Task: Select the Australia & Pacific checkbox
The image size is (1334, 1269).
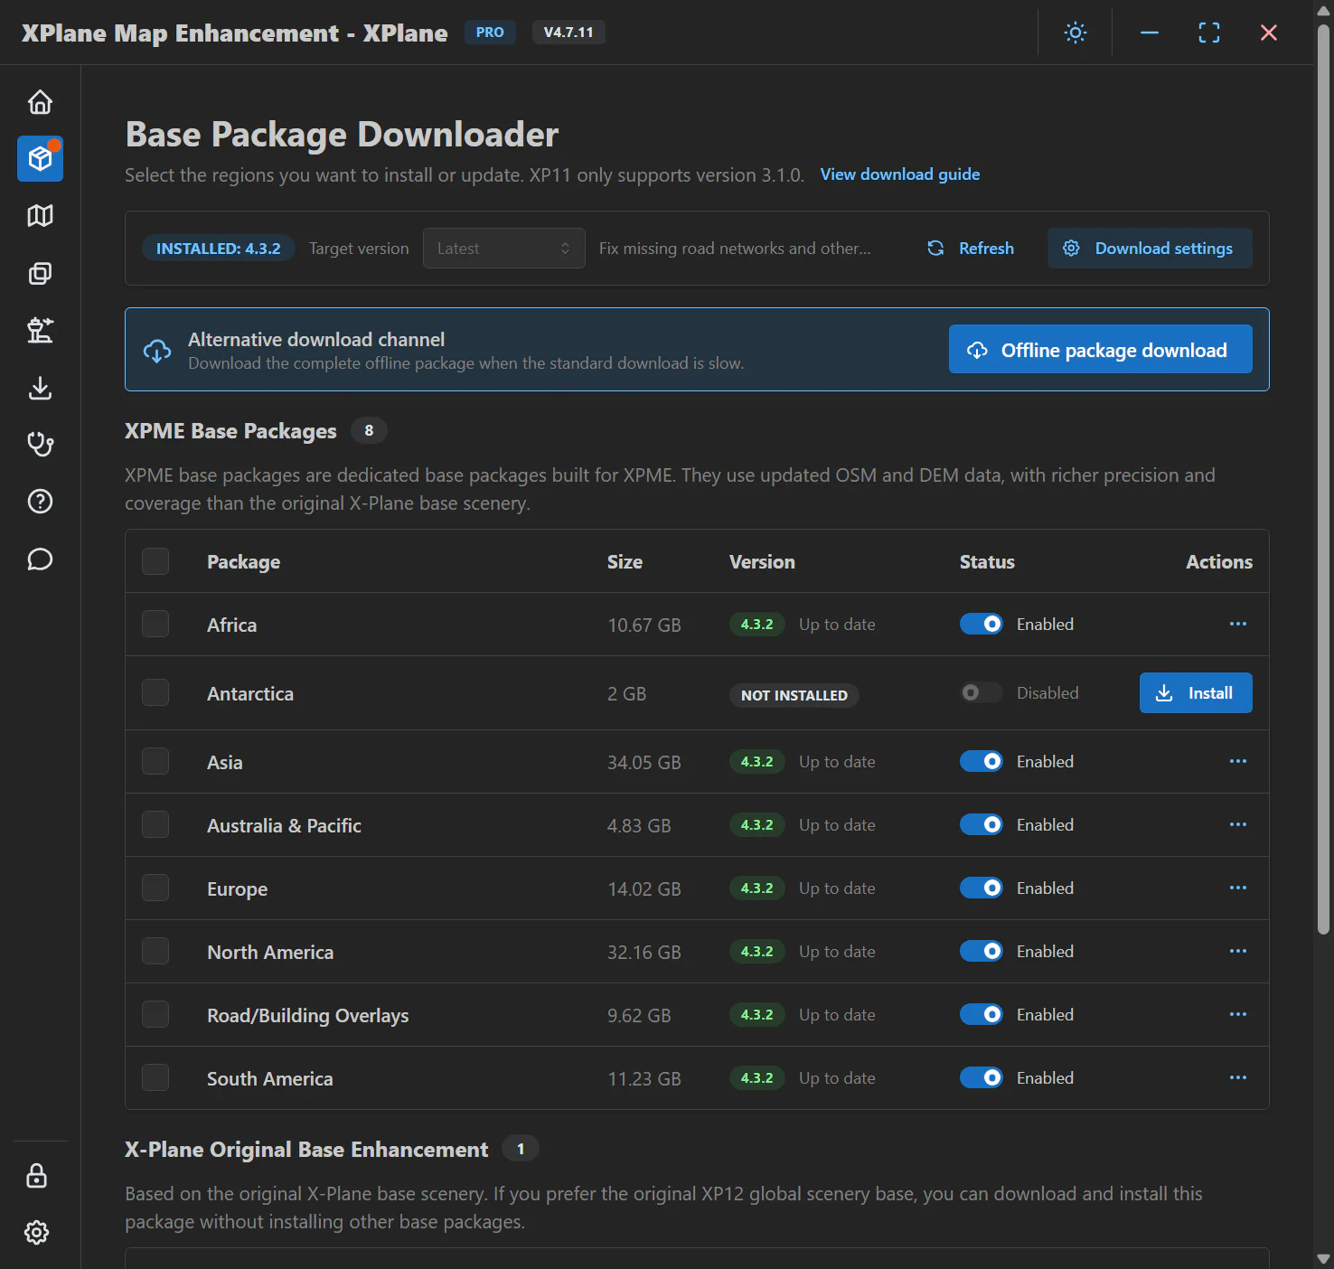Action: tap(155, 824)
